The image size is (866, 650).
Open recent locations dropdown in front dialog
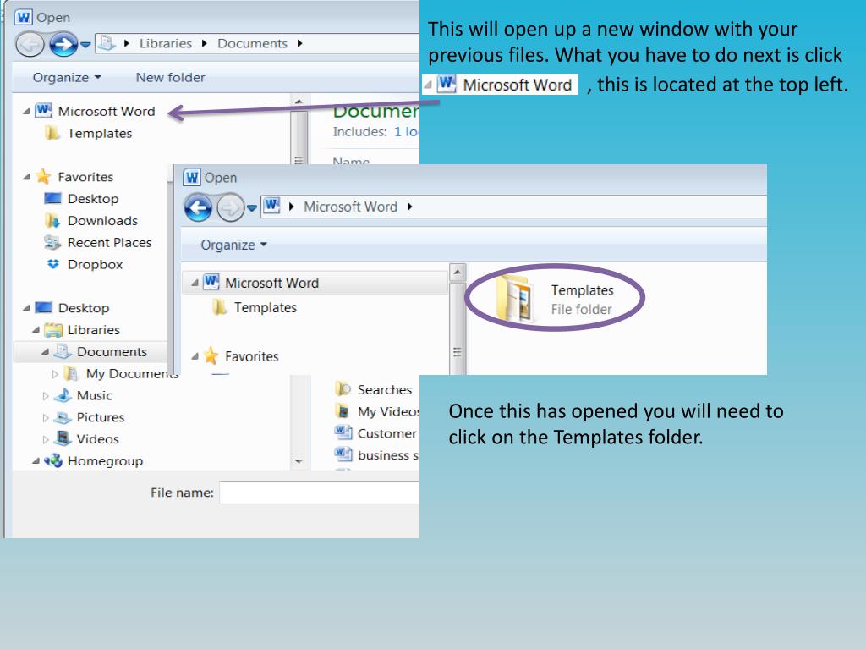pos(252,208)
